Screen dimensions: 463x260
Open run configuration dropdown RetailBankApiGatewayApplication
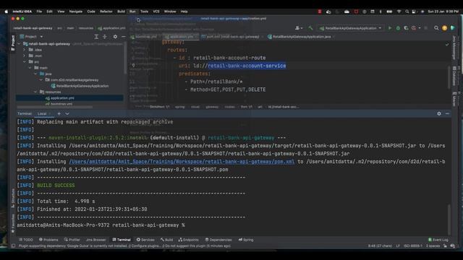[351, 28]
